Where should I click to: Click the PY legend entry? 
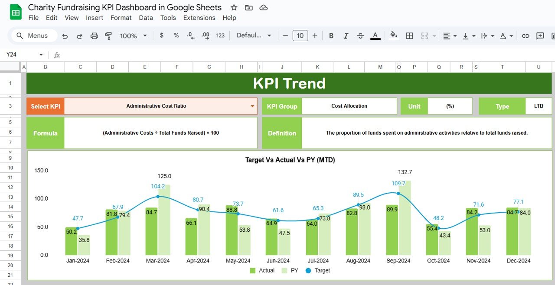coord(290,270)
